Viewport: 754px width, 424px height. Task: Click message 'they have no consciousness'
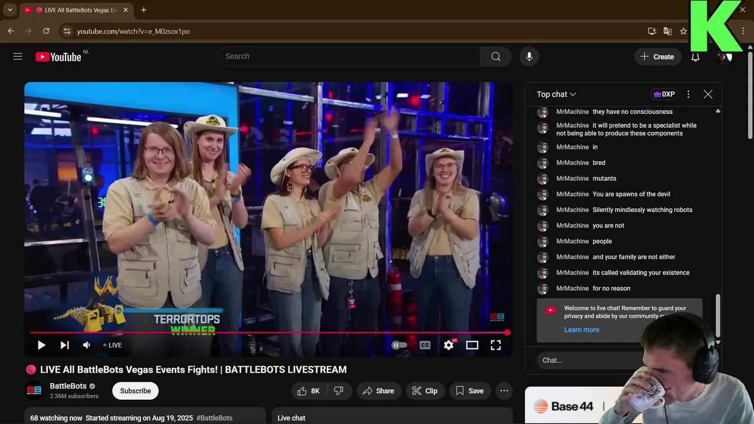[x=632, y=112]
